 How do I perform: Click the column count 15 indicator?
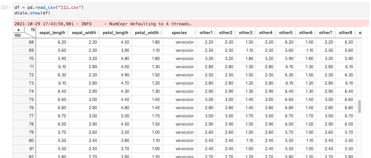coord(33,30)
